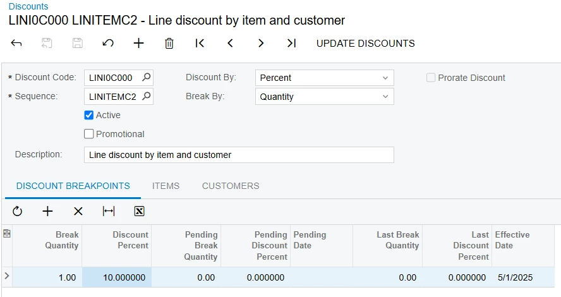Jump to the last record
This screenshot has height=297, width=561.
pyautogui.click(x=291, y=44)
